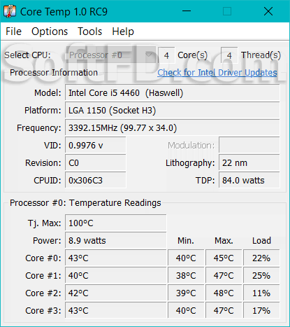Click the CPUID value 0x306C3

[x=96, y=181]
